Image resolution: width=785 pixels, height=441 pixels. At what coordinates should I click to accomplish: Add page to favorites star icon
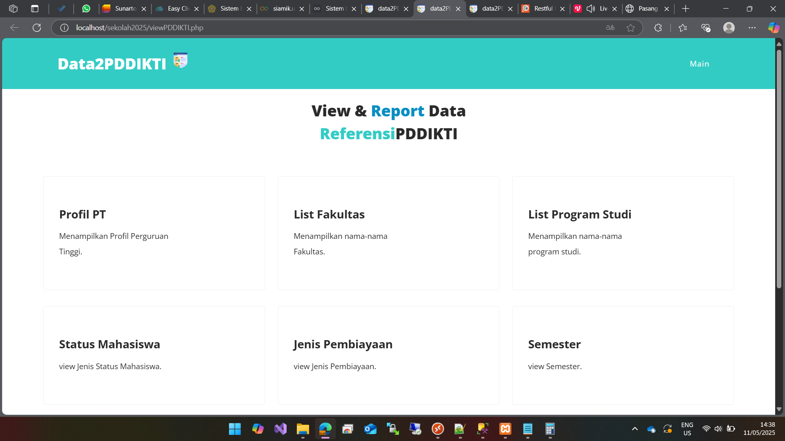pyautogui.click(x=630, y=28)
